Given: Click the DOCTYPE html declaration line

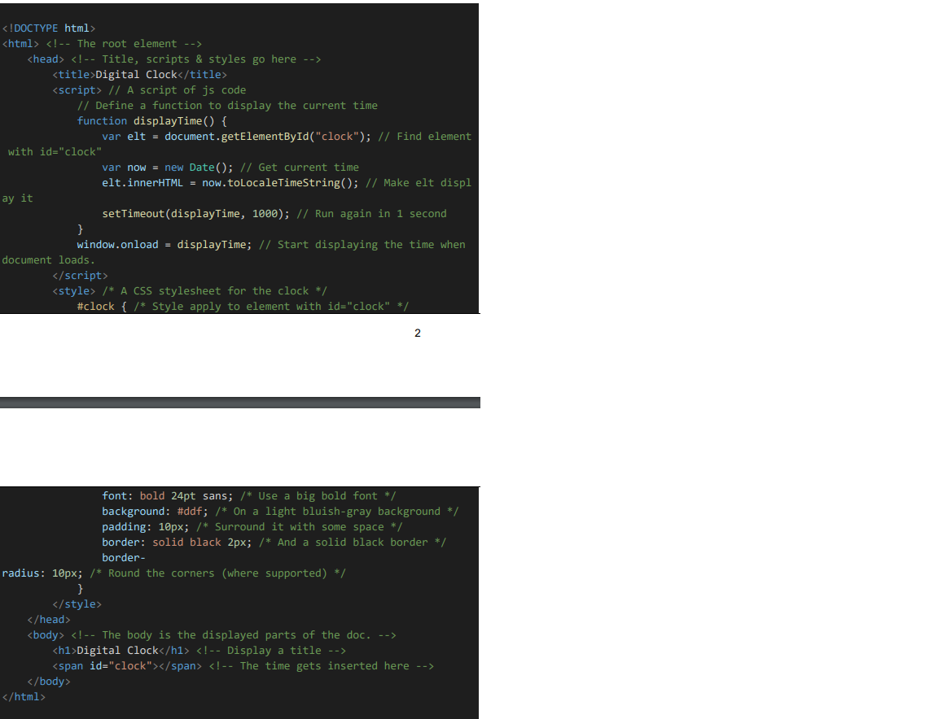Looking at the screenshot, I should [49, 28].
